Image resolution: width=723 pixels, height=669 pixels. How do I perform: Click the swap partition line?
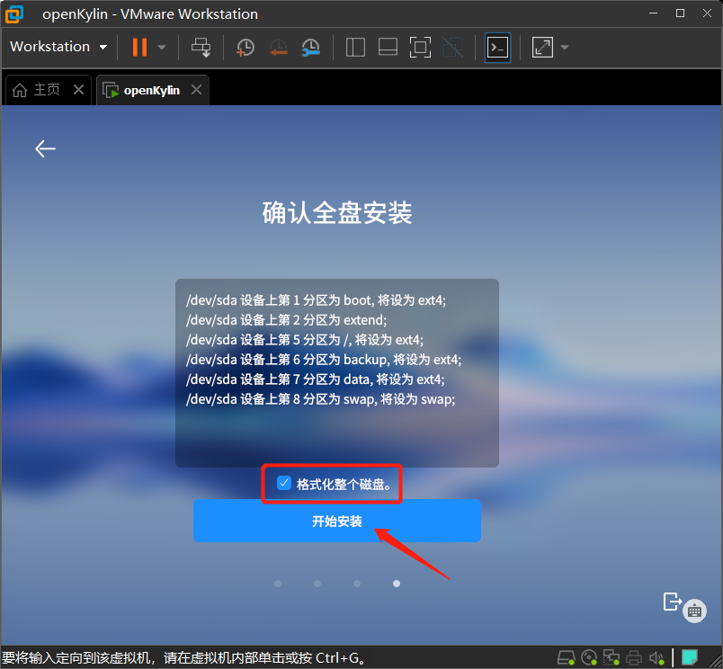point(320,399)
